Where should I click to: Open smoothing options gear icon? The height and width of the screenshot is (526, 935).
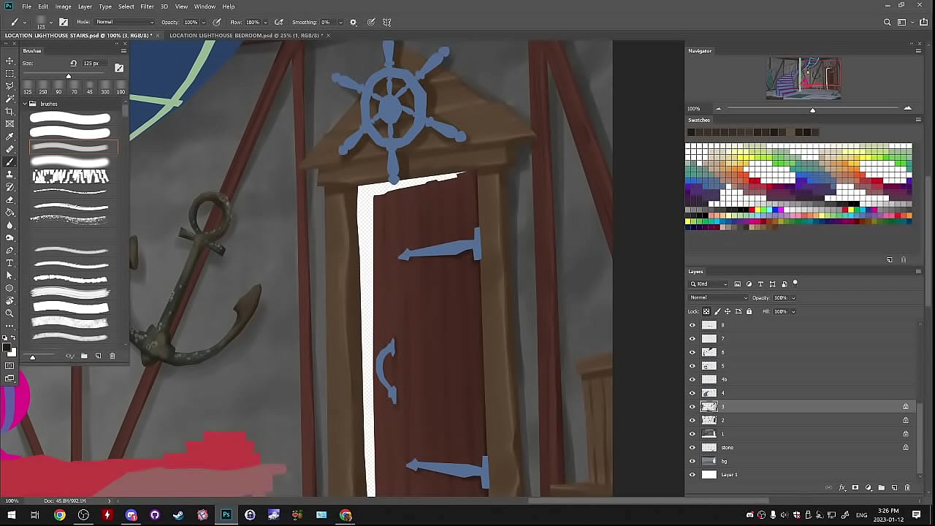coord(354,22)
